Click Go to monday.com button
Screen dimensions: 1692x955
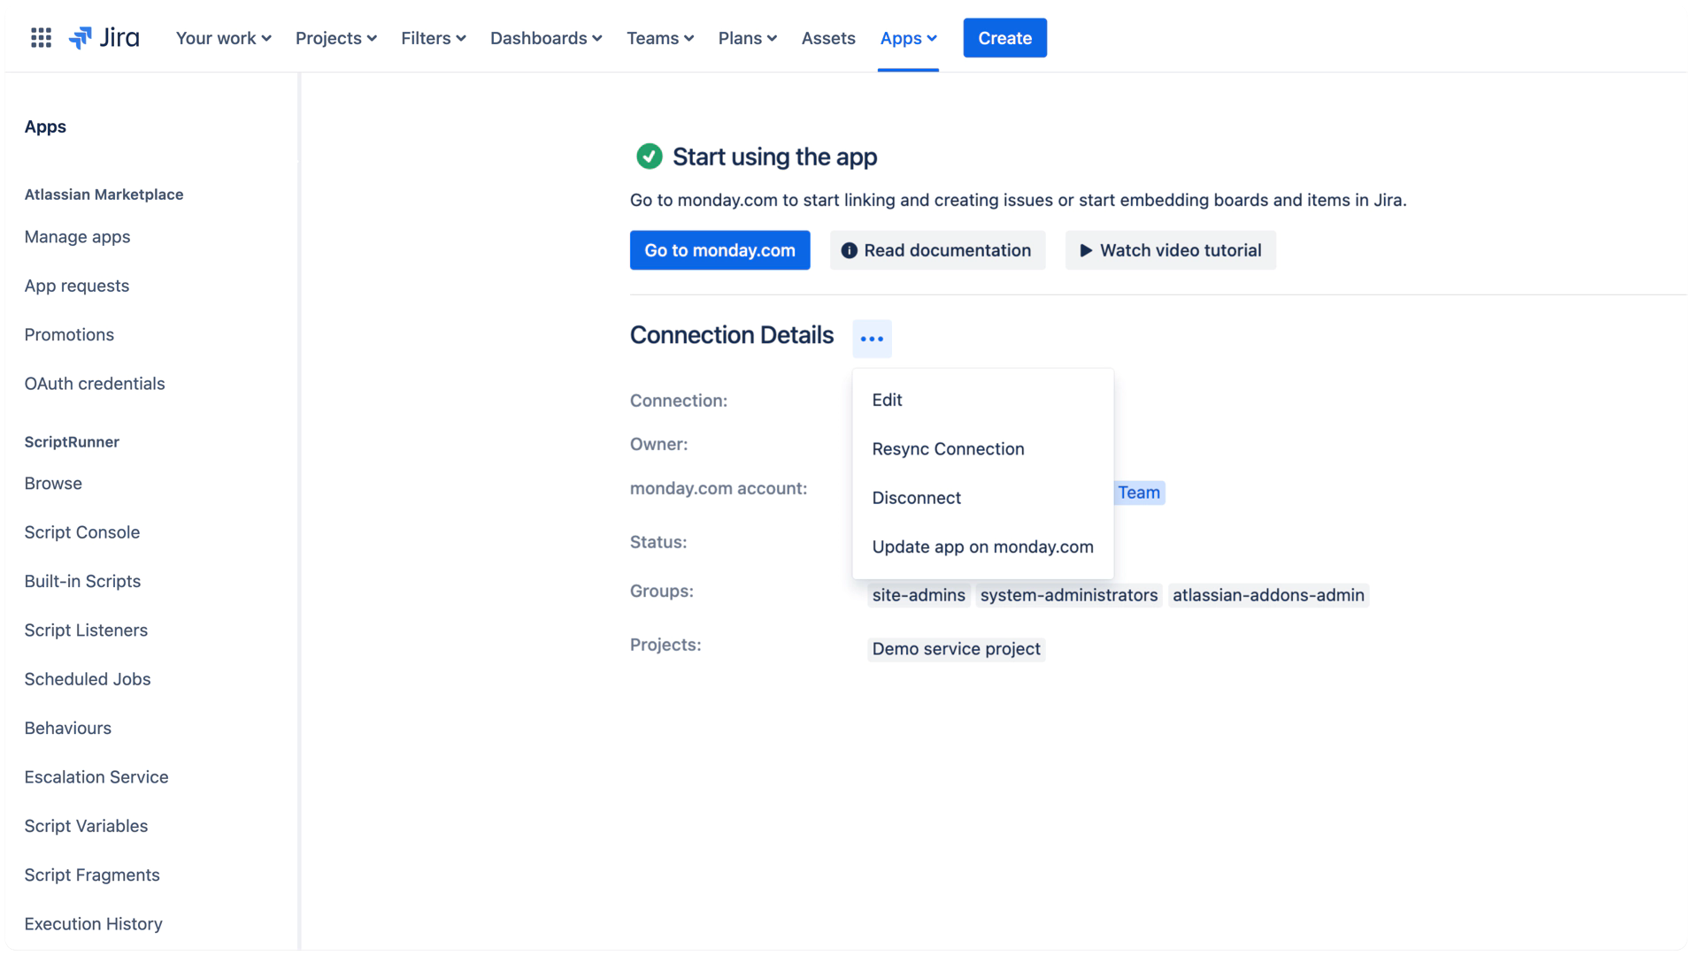(x=719, y=250)
